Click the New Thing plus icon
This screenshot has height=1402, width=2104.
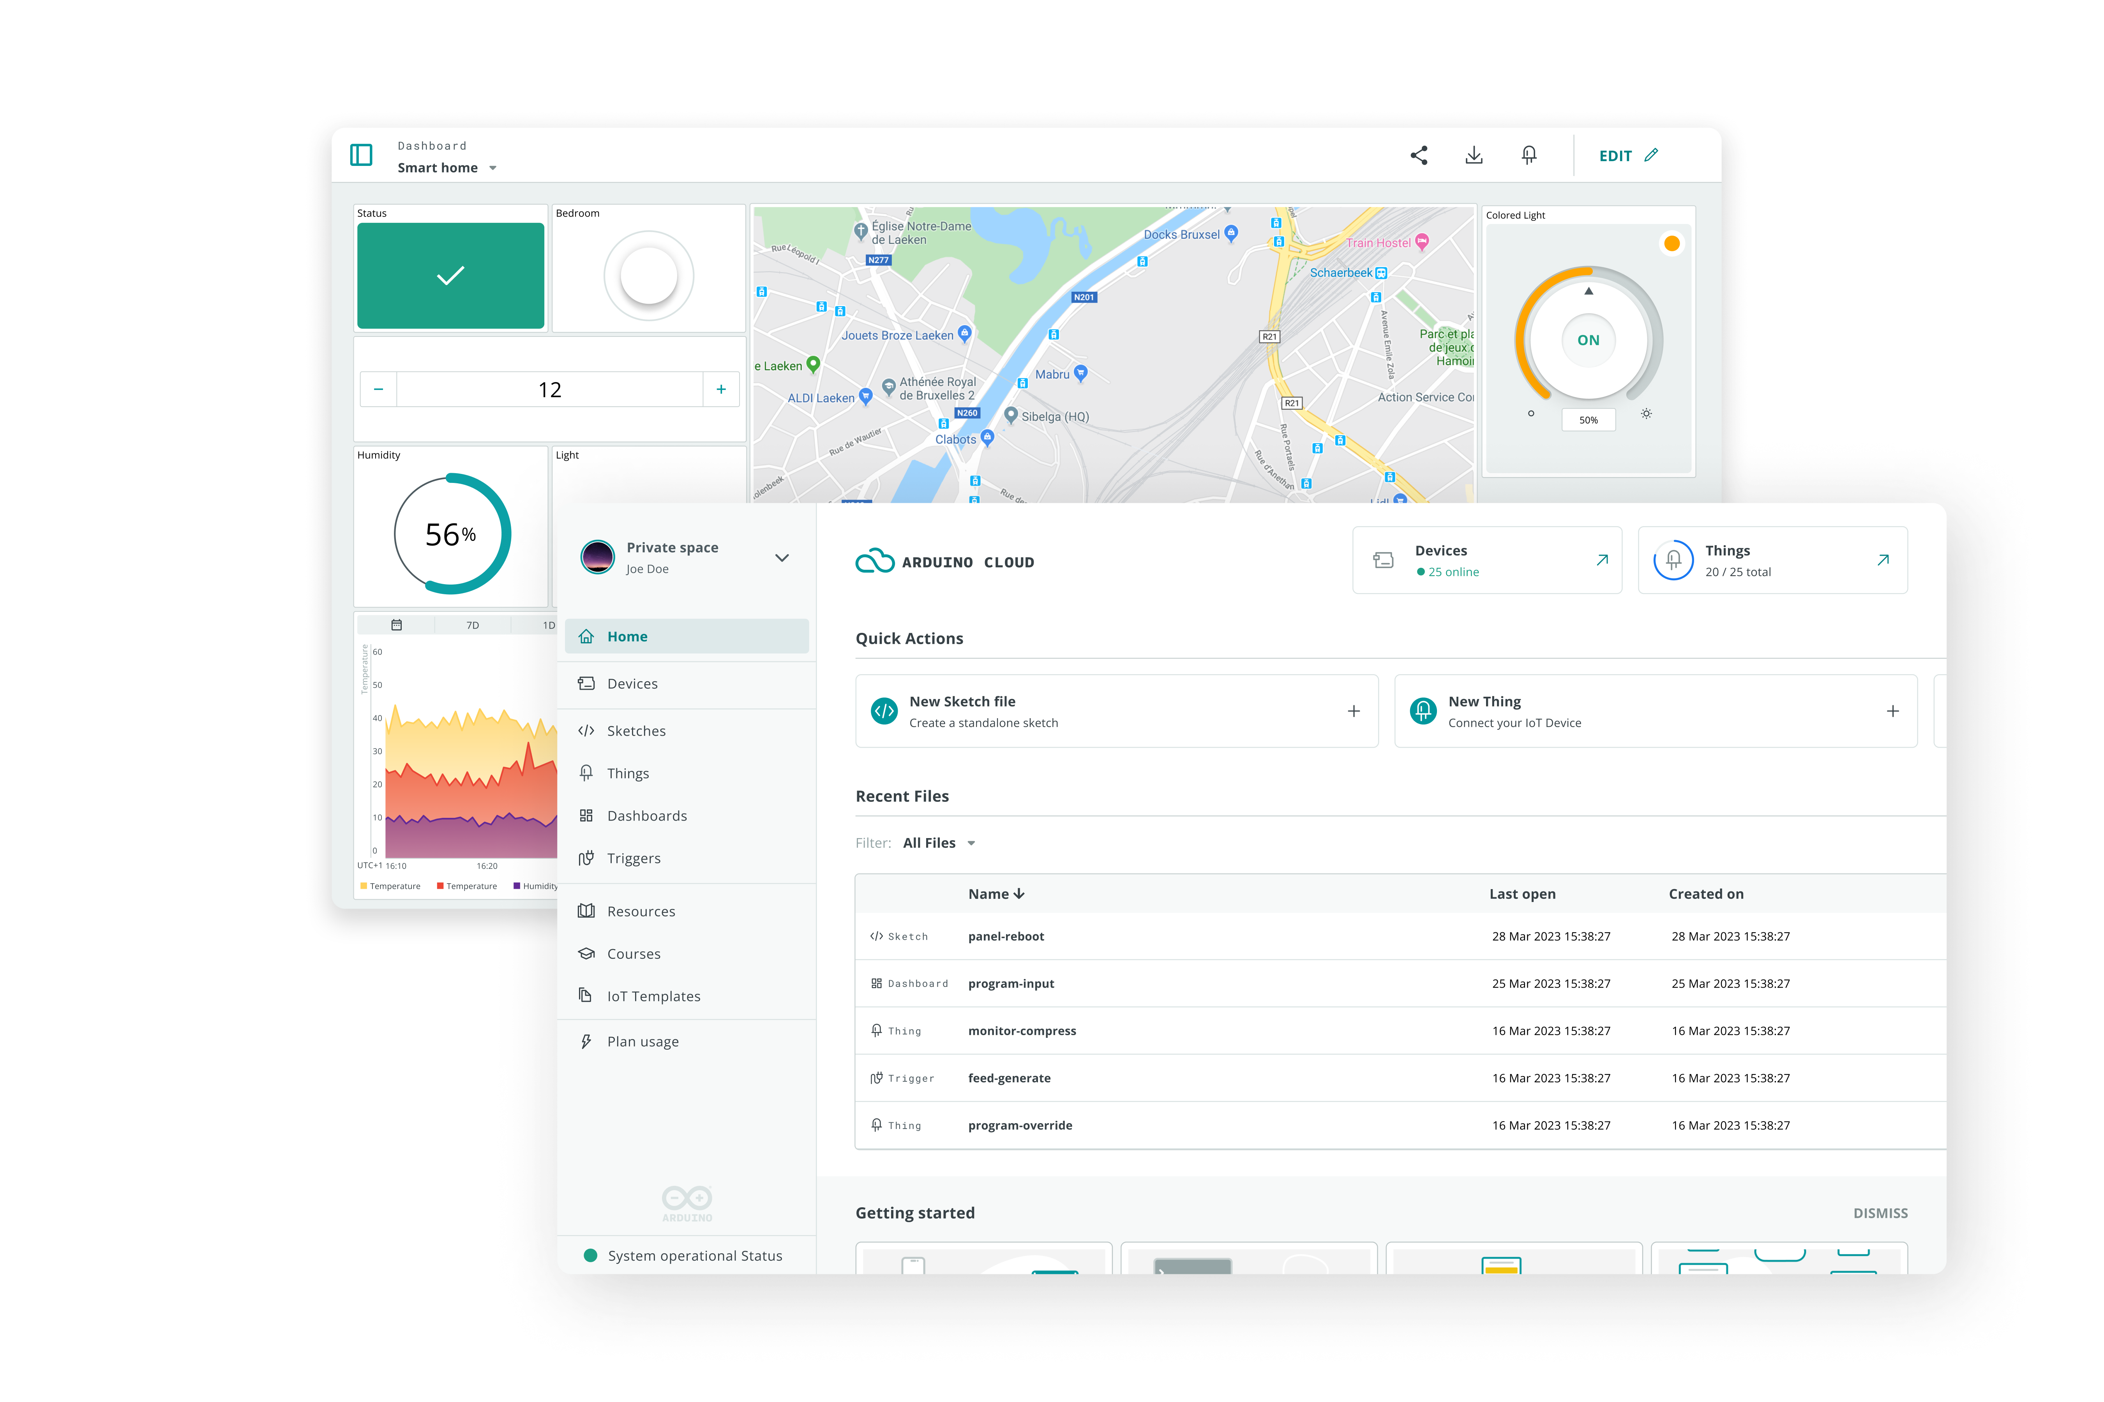(1893, 711)
